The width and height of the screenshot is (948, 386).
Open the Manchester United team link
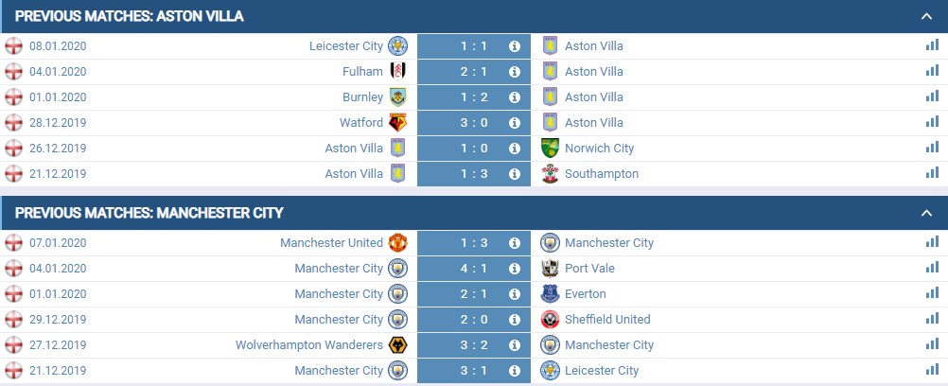pyautogui.click(x=331, y=242)
